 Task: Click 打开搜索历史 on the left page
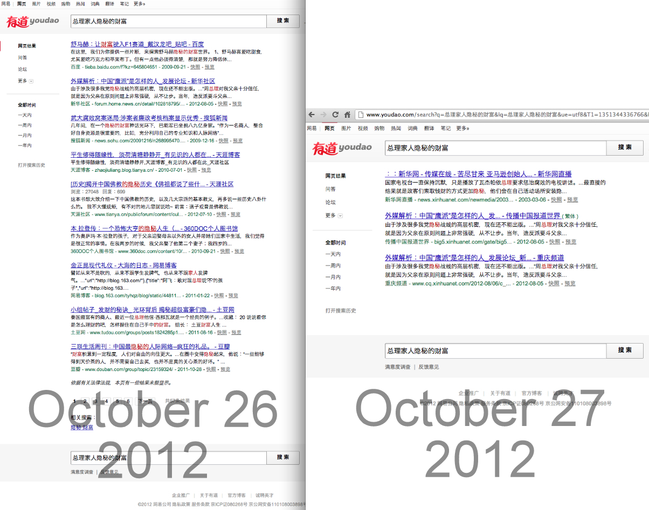pos(31,165)
